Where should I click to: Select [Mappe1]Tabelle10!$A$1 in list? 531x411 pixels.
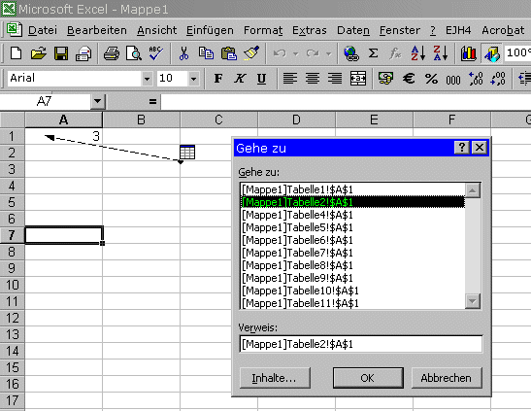click(x=352, y=291)
